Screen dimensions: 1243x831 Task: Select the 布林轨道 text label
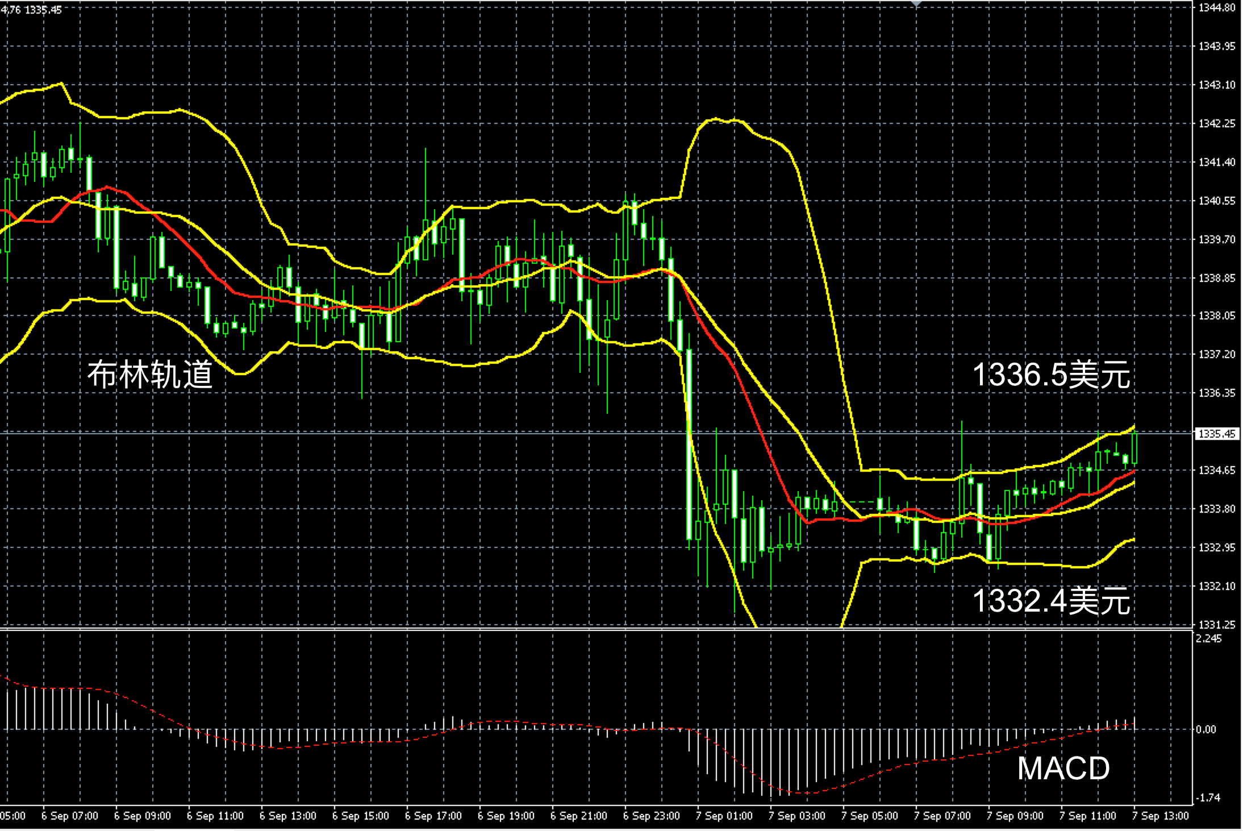150,375
